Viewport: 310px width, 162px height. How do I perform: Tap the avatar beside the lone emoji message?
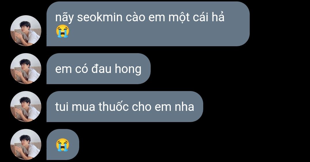[26, 144]
